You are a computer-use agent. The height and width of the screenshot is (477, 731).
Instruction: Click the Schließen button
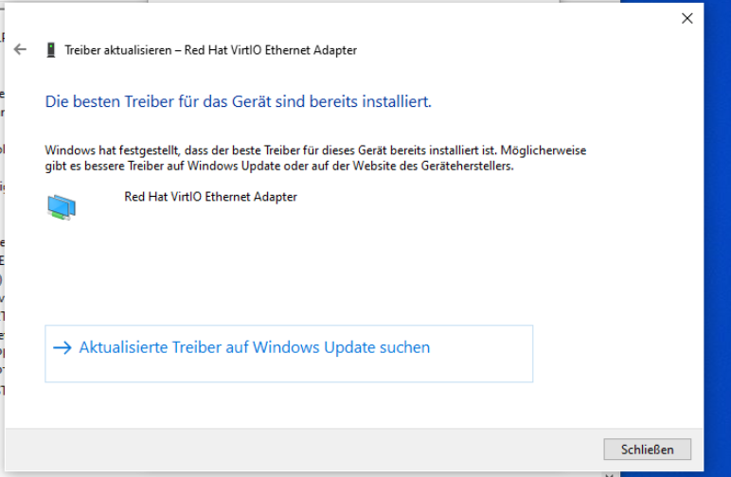647,449
